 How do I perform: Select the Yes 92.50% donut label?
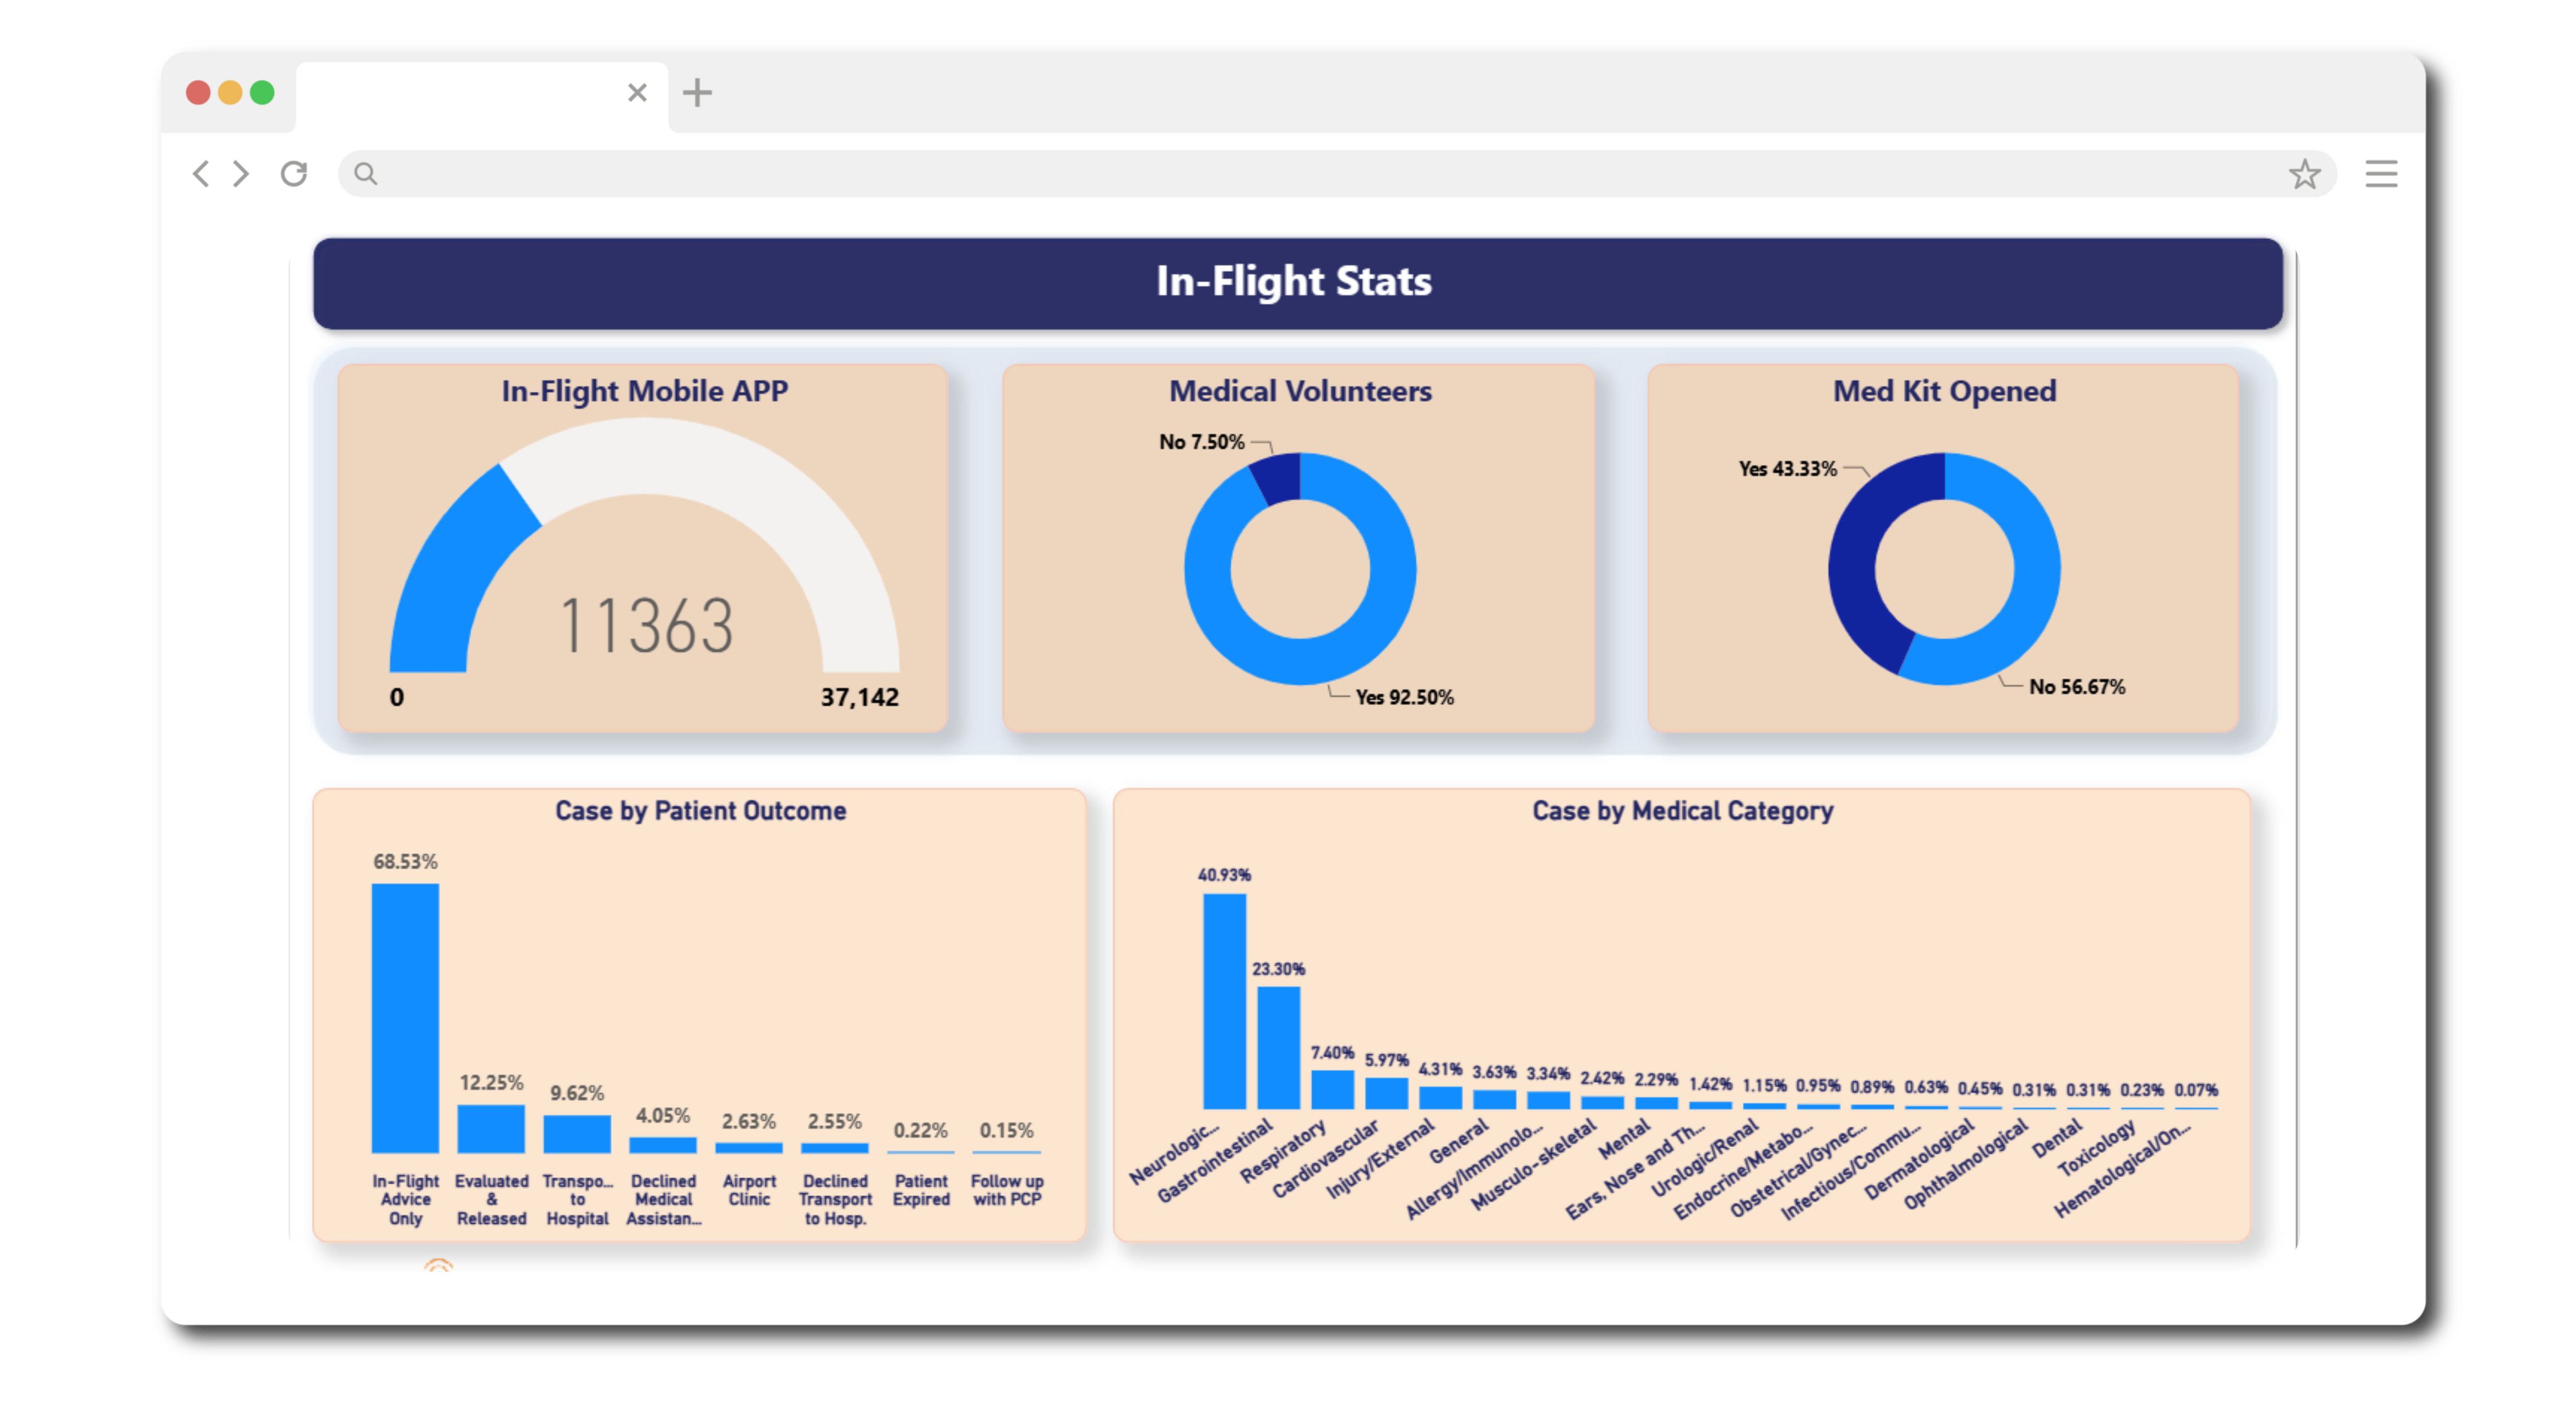[1404, 697]
